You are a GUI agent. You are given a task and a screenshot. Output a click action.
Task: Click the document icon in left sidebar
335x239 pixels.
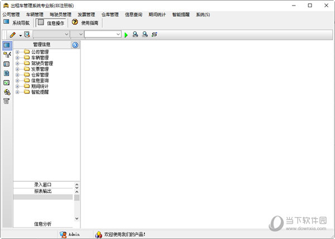pyautogui.click(x=7, y=73)
